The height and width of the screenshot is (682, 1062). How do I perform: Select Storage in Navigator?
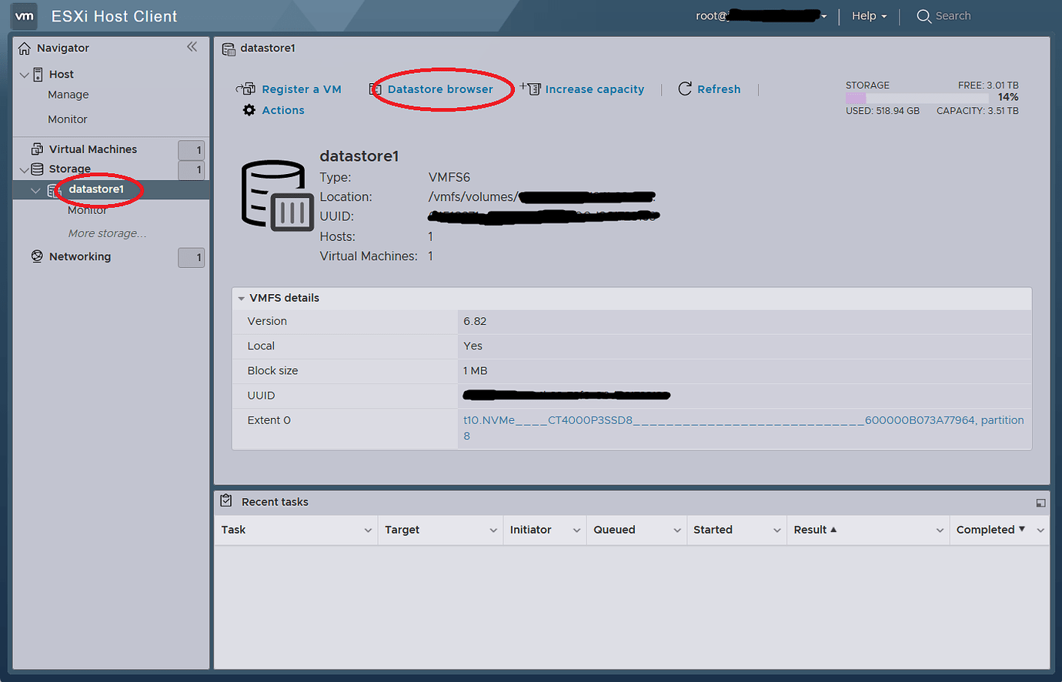tap(70, 169)
